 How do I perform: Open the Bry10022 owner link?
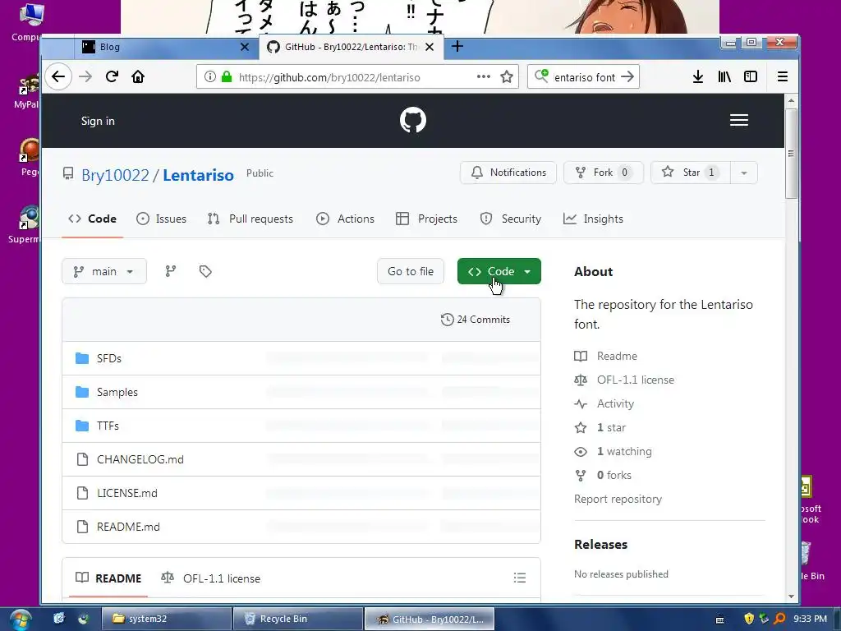[x=115, y=176]
